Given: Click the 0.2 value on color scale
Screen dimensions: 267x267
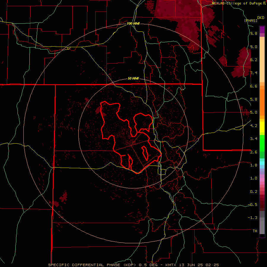Looking at the screenshot, I should pos(254,192).
